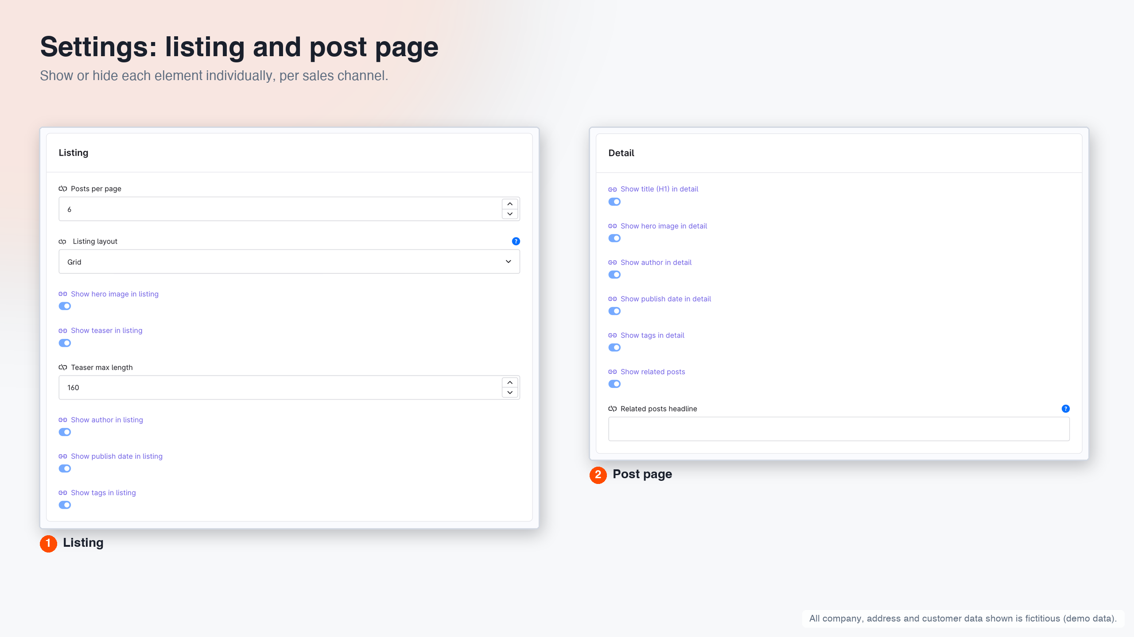
Task: Click link icon next to Show hero image in listing
Action: point(63,294)
